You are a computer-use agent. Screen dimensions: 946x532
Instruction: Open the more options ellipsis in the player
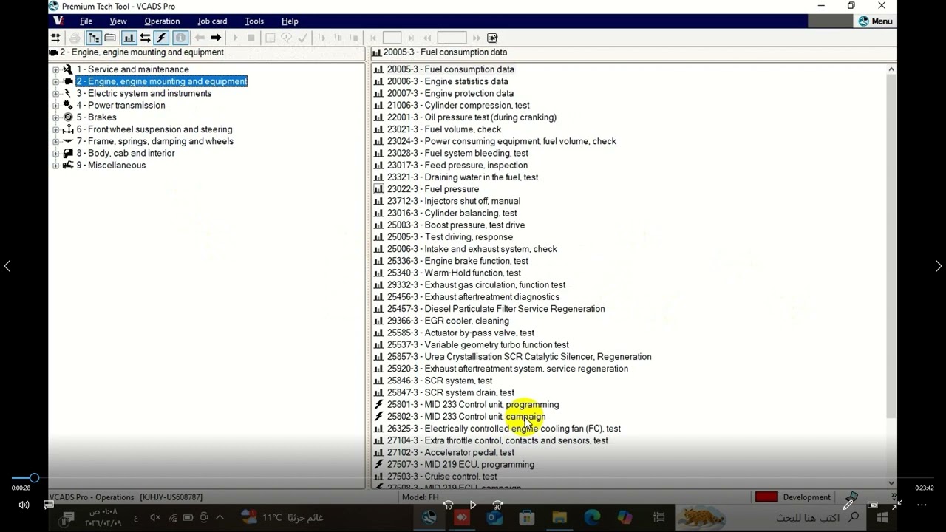pos(922,505)
